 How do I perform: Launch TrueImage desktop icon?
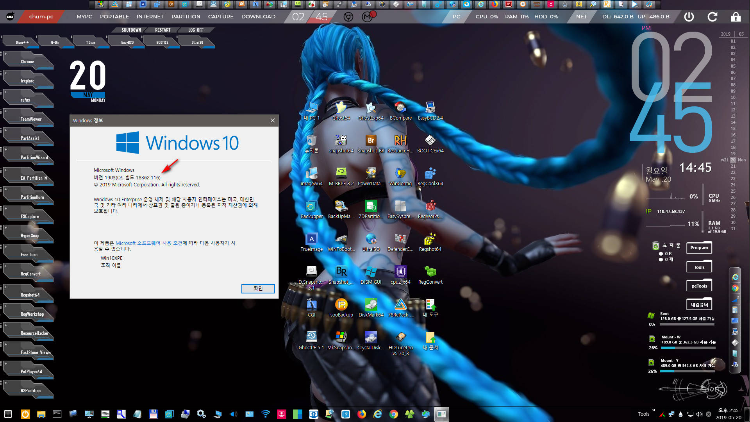tap(311, 242)
